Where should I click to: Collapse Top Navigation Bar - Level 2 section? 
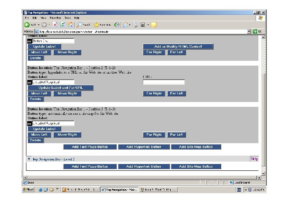tap(29, 159)
